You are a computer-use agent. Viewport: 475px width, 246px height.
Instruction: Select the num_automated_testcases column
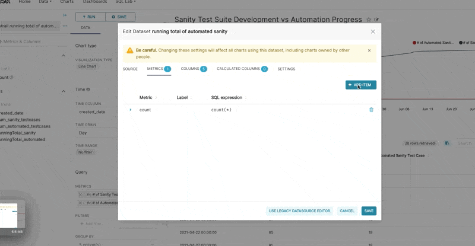[x=25, y=126]
